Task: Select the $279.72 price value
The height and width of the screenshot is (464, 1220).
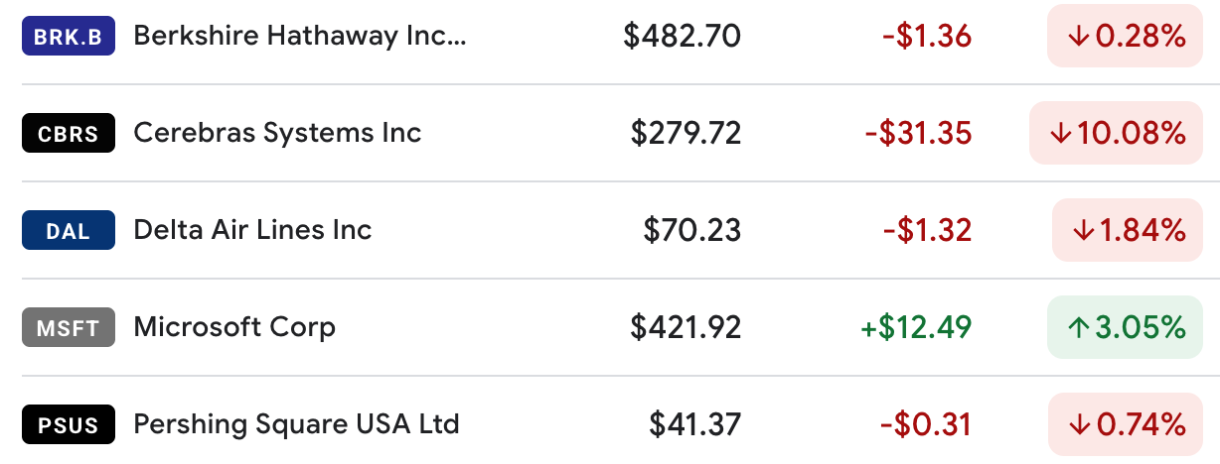Action: coord(686,134)
